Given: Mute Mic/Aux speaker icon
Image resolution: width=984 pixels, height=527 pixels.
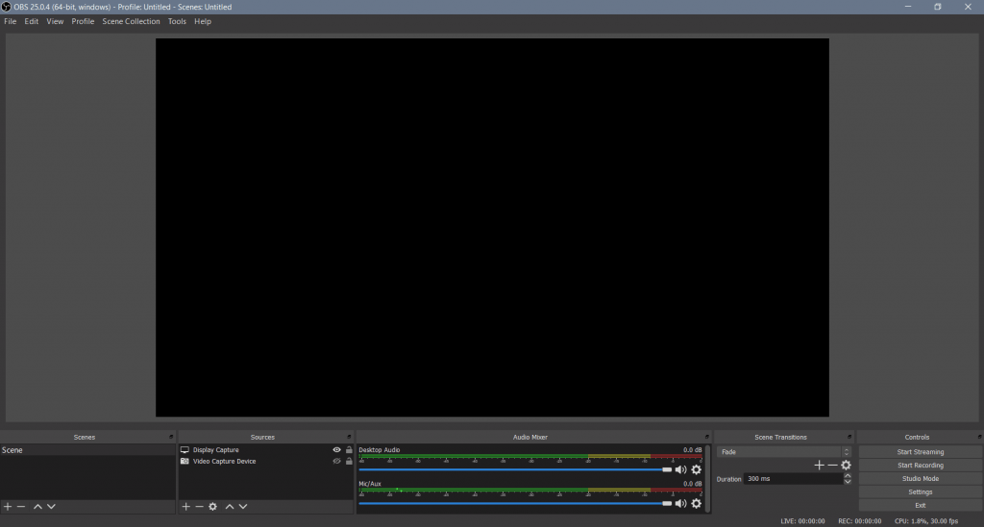Looking at the screenshot, I should point(681,503).
